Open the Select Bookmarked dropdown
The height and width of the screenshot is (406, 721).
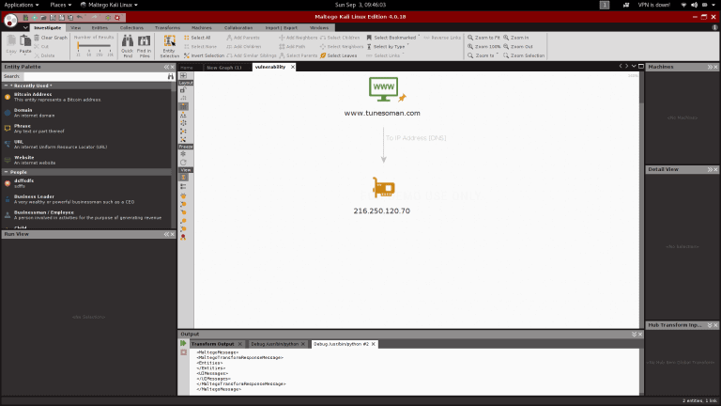coord(393,38)
